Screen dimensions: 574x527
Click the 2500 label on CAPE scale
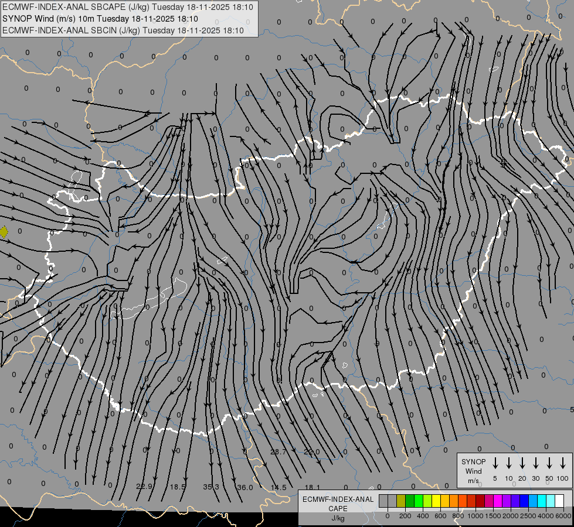tap(528, 516)
